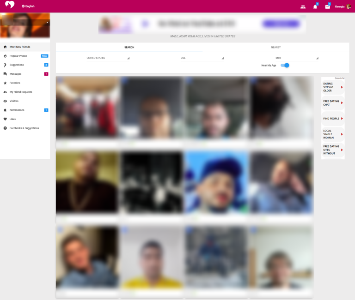Change language via the English selector
Image resolution: width=355 pixels, height=300 pixels.
click(x=28, y=6)
